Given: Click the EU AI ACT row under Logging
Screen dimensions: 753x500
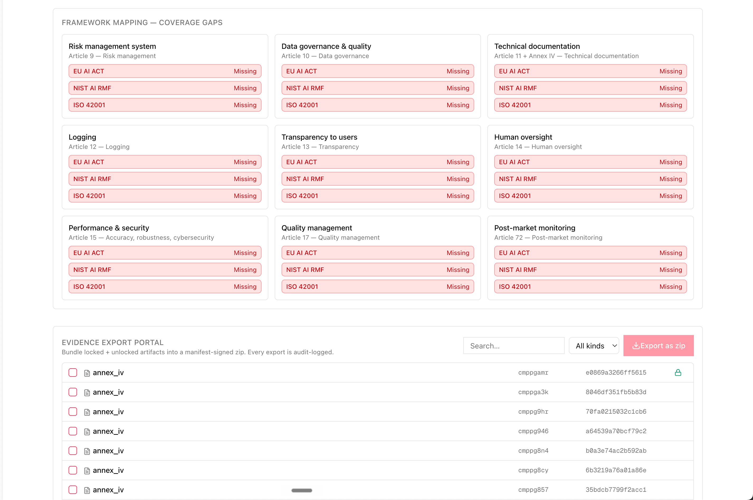Looking at the screenshot, I should click(165, 162).
